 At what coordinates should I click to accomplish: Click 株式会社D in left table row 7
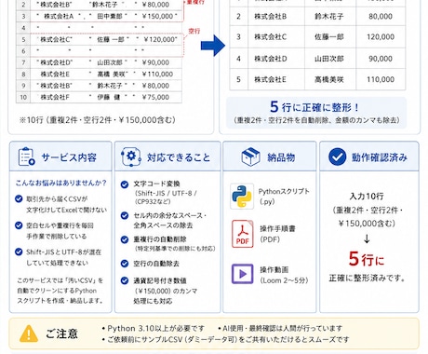[x=56, y=62]
